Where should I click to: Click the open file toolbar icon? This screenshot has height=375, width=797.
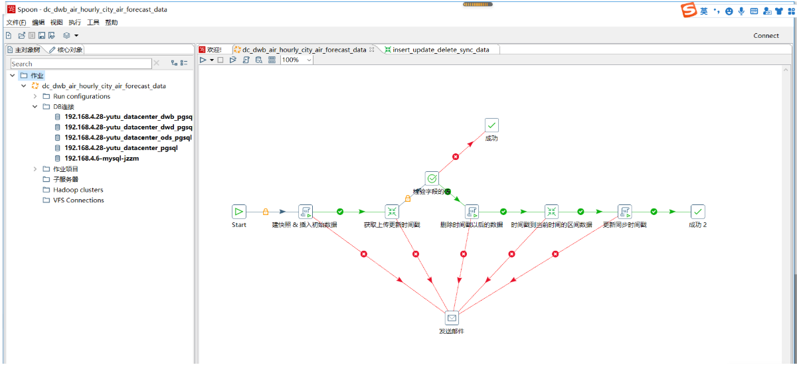pos(21,35)
